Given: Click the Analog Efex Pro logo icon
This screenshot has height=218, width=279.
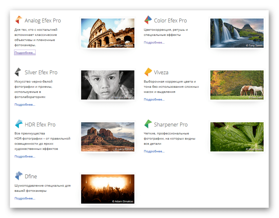Looking at the screenshot, I should (x=19, y=20).
